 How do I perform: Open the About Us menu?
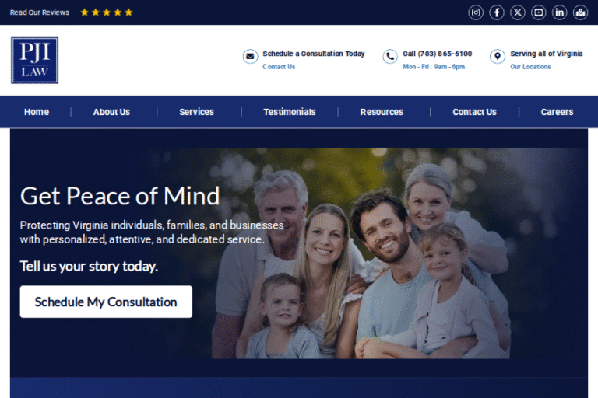coord(111,112)
